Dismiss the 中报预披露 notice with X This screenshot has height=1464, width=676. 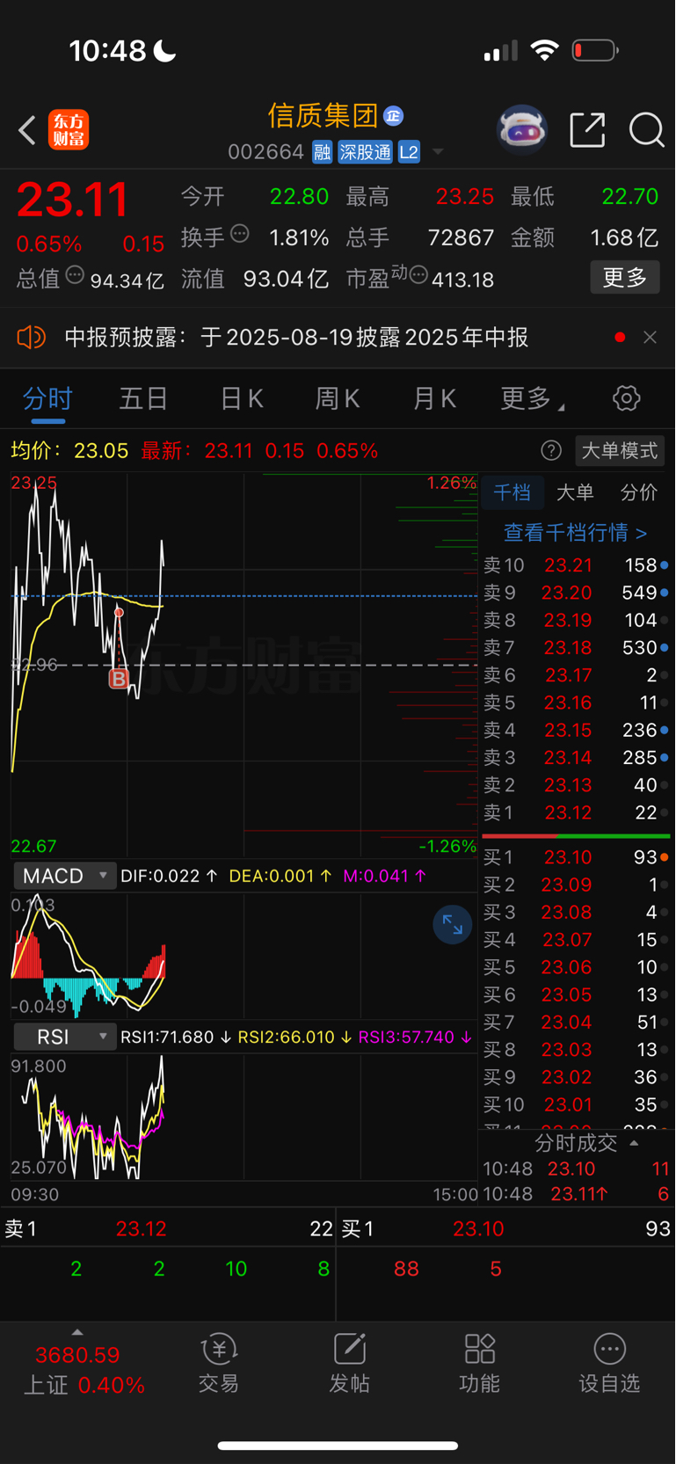tap(650, 337)
